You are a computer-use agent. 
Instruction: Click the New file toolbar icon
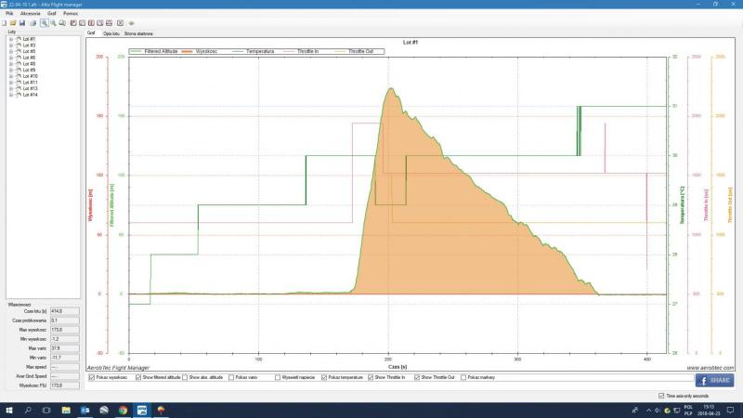tap(6, 23)
